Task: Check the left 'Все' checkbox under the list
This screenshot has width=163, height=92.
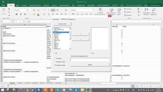Action: [x=54, y=53]
